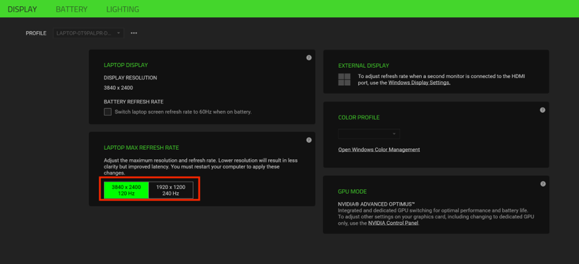579x264 pixels.
Task: Select the 3840 x 2400 120 Hz option
Action: pyautogui.click(x=126, y=190)
